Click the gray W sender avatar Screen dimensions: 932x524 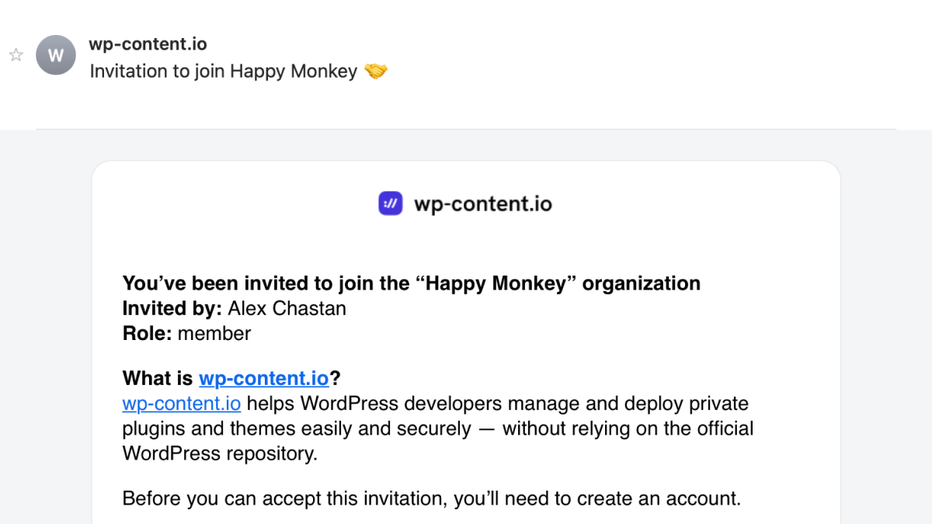pyautogui.click(x=56, y=55)
